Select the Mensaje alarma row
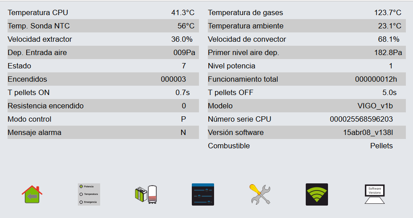 (x=103, y=132)
